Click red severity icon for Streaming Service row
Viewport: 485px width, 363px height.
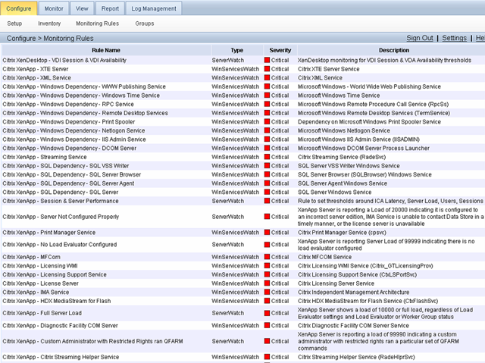(x=267, y=157)
